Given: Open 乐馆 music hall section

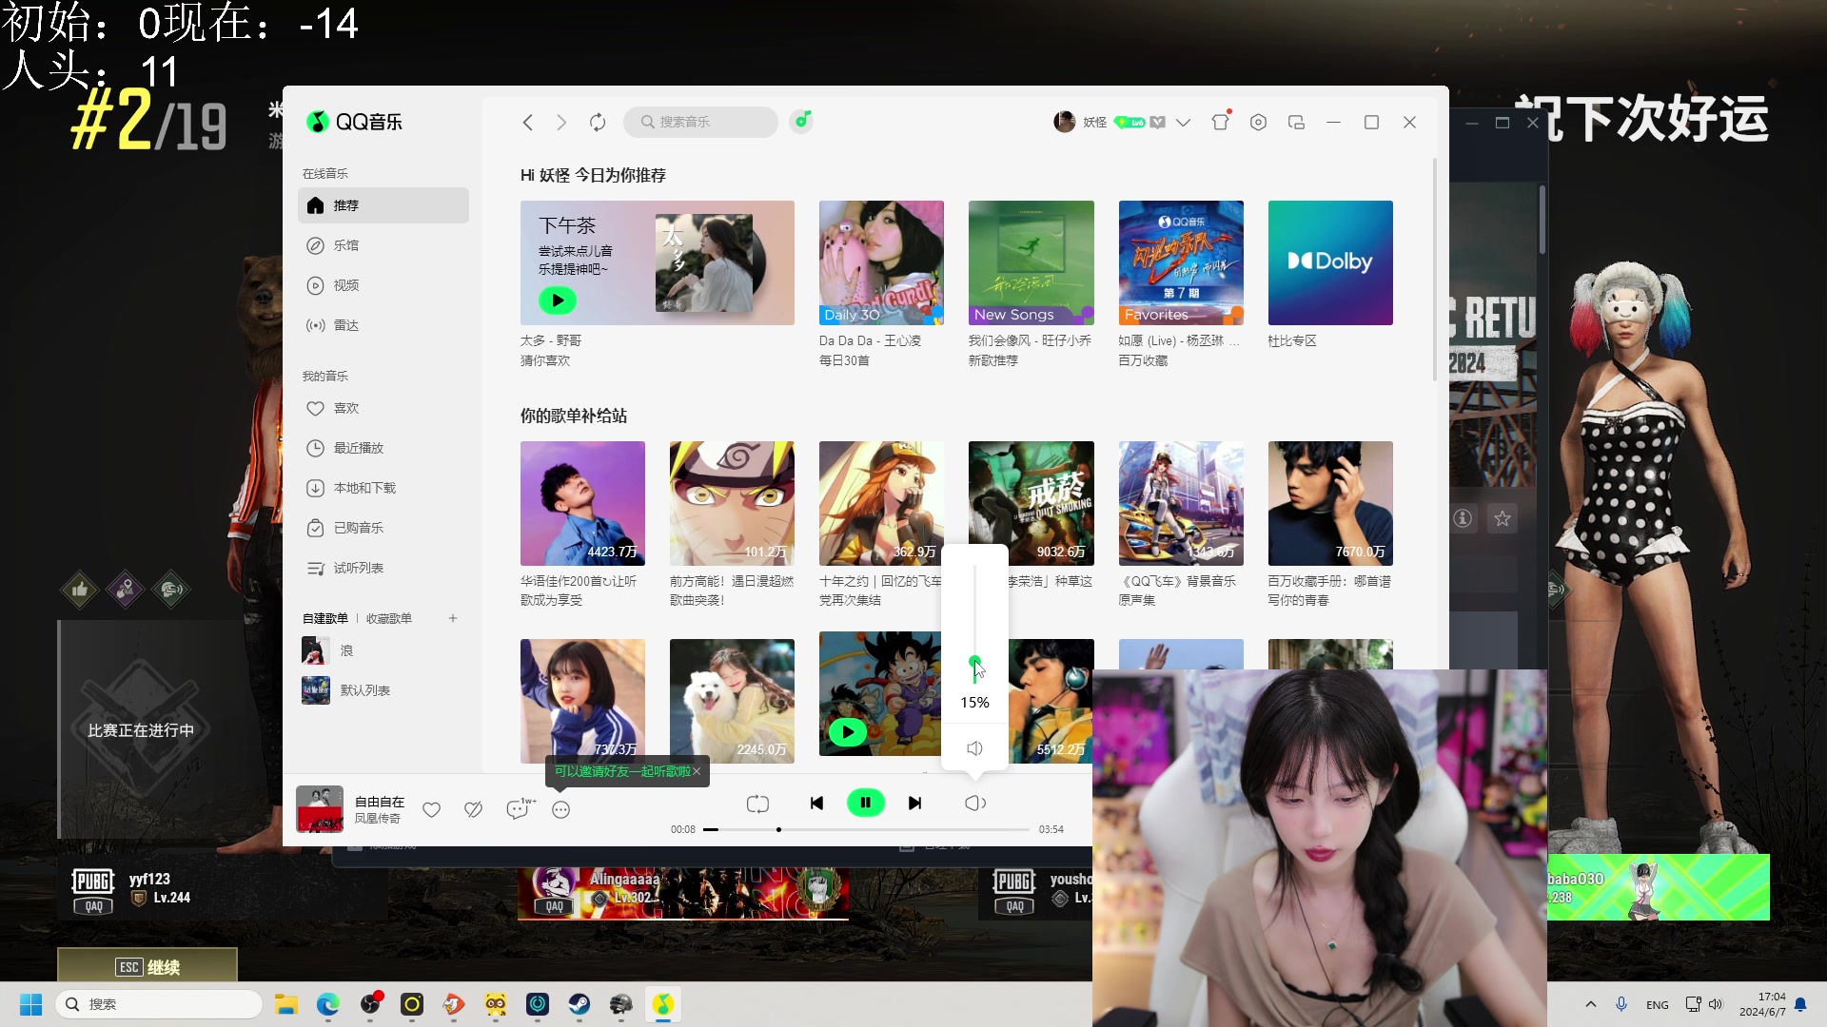Looking at the screenshot, I should 383,245.
